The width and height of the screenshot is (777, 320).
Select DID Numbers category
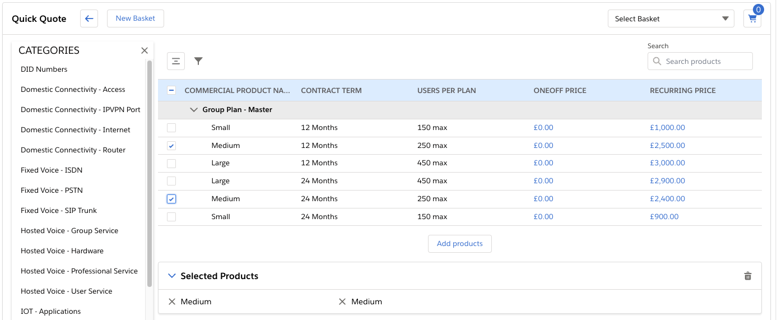pyautogui.click(x=44, y=69)
